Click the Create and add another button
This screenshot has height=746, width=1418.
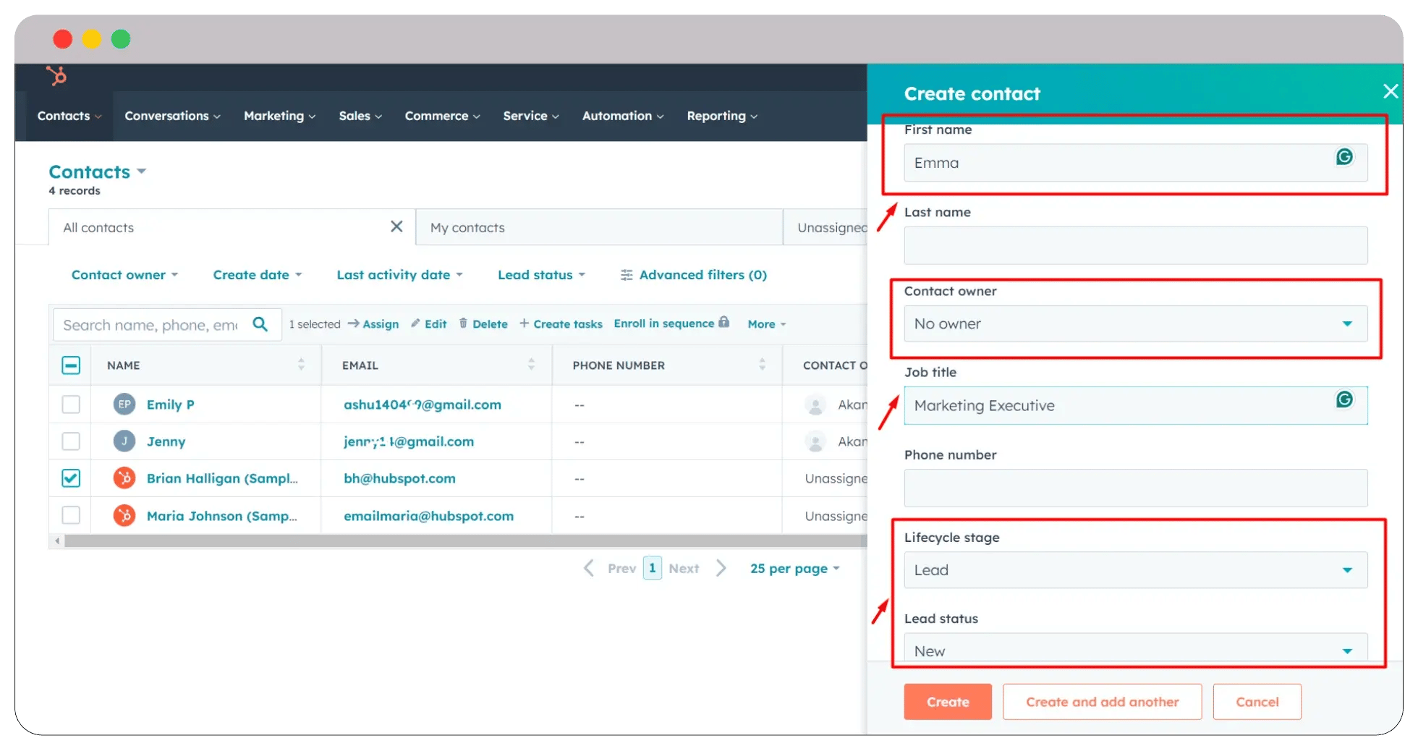pos(1101,701)
